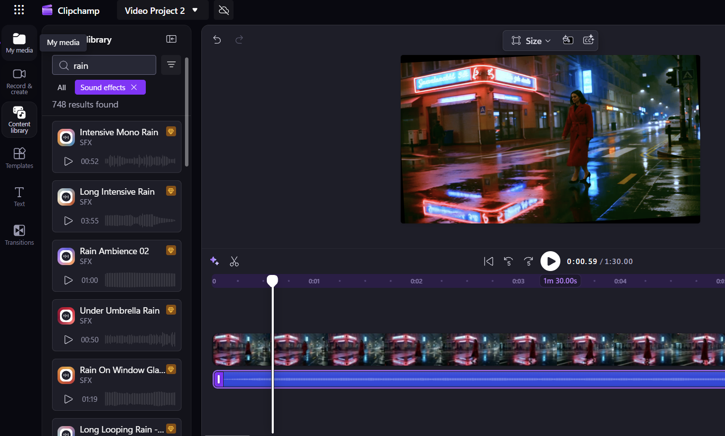Preview play Under Umbrella Rain sound
This screenshot has height=436, width=725.
click(68, 339)
